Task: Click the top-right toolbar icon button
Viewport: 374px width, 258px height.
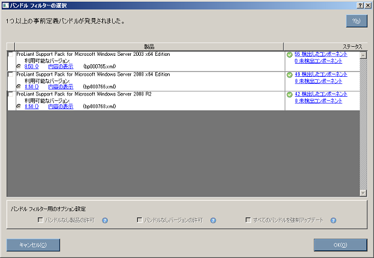Action: click(356, 21)
